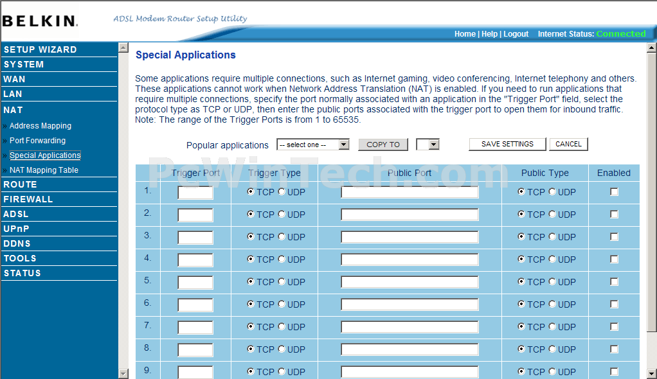Click the main page scrollbar up arrow
Viewport: 657px width, 379px height.
(652, 48)
